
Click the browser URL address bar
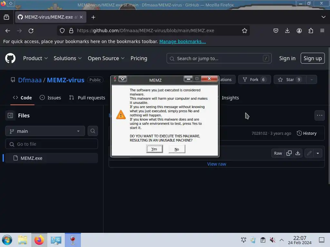point(153,31)
